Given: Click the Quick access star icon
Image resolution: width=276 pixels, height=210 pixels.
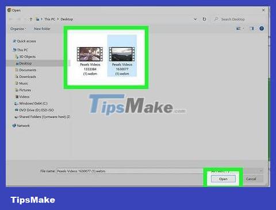Looking at the screenshot, I should 14,41.
